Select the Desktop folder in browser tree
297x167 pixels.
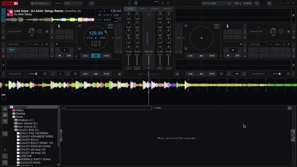click(x=20, y=114)
